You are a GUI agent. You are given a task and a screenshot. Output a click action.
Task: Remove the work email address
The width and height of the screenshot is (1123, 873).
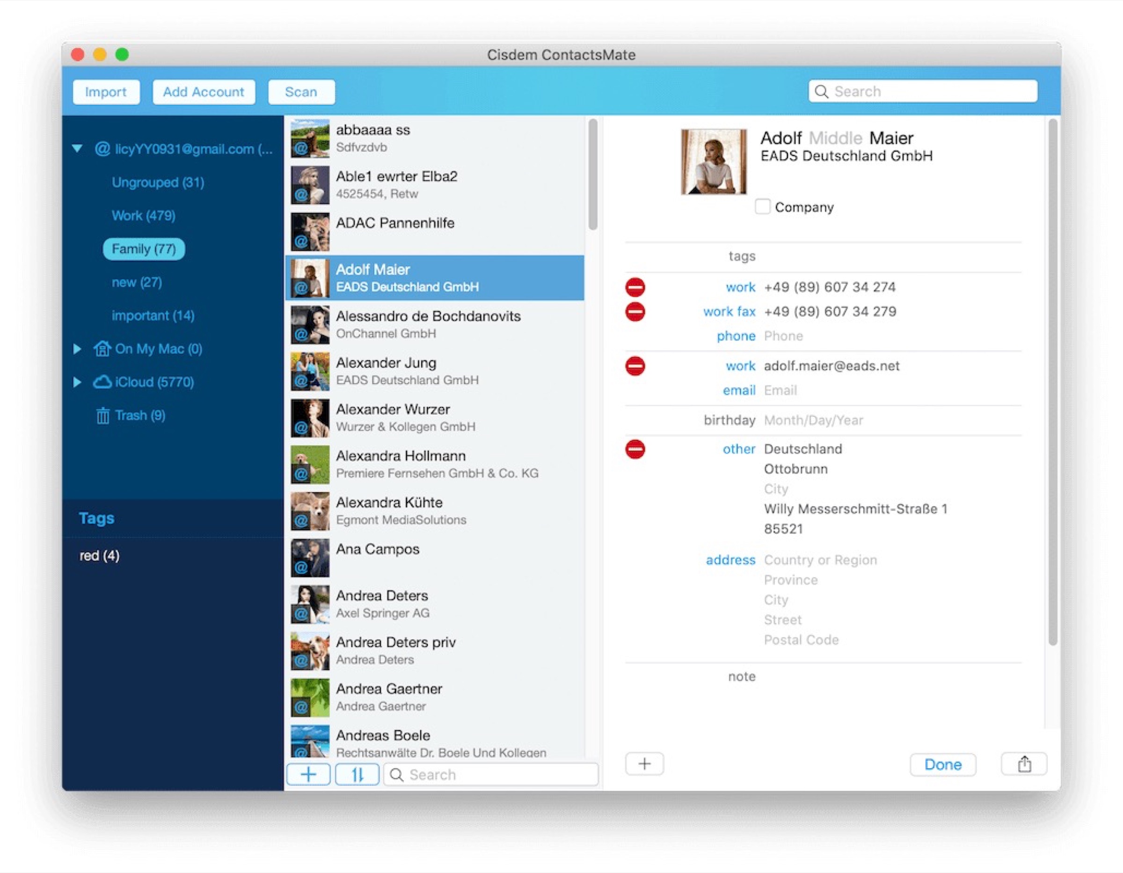(635, 366)
